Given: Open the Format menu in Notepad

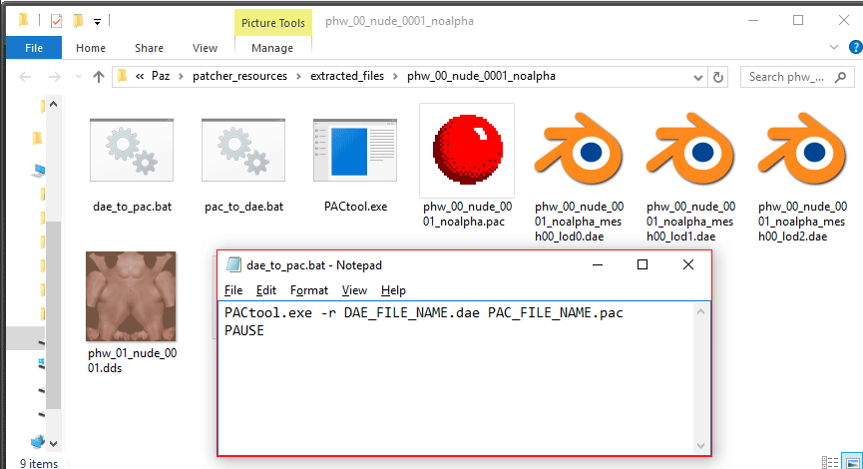Looking at the screenshot, I should coord(308,290).
